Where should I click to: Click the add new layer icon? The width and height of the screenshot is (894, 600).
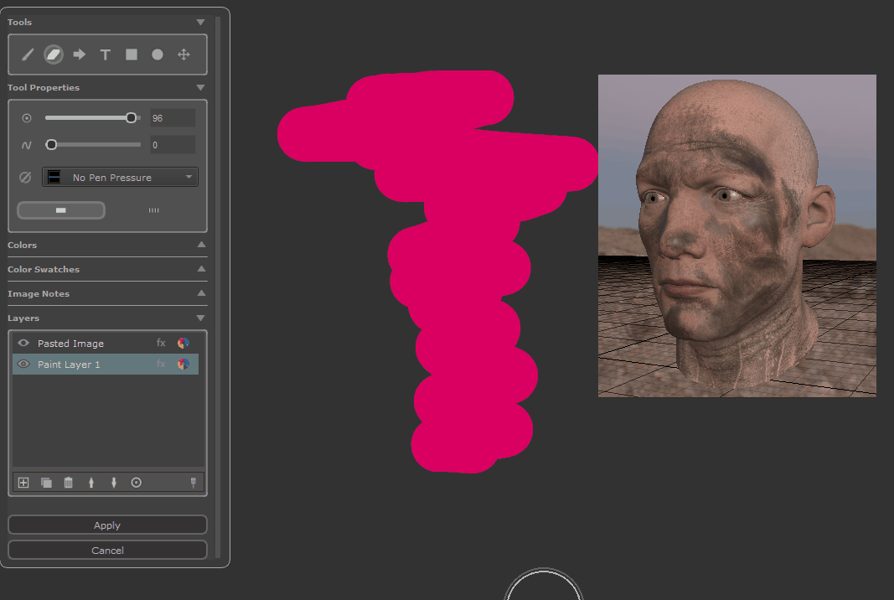pyautogui.click(x=23, y=483)
